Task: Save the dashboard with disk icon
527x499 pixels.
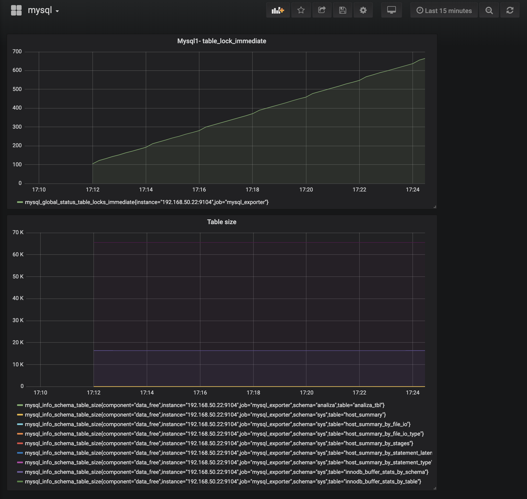Action: tap(342, 10)
